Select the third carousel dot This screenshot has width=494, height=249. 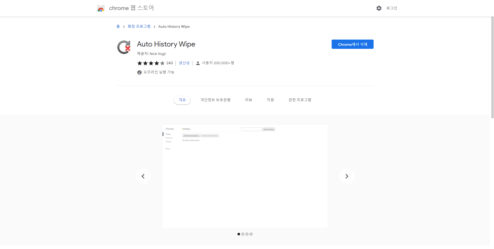click(247, 234)
